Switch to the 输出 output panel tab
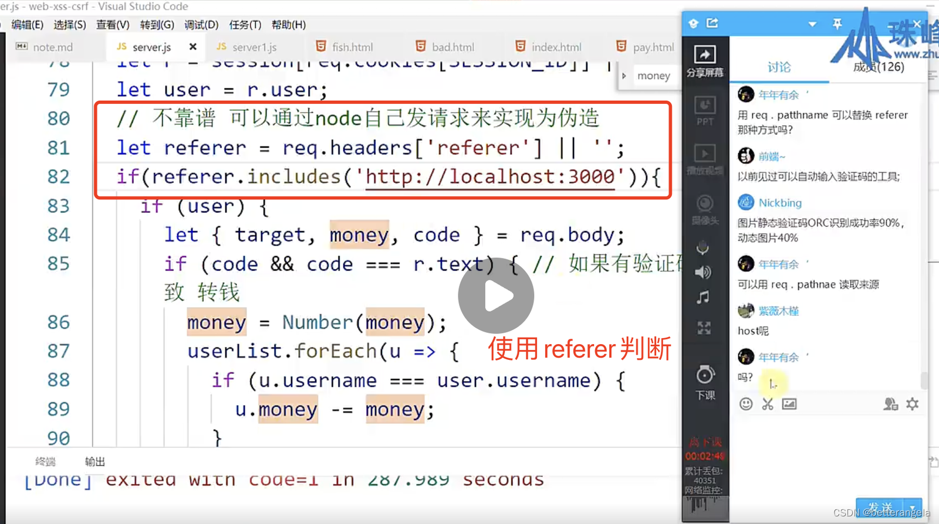 pos(95,462)
